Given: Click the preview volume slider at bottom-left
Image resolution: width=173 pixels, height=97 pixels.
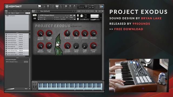Looking at the screenshot, I should (10, 89).
